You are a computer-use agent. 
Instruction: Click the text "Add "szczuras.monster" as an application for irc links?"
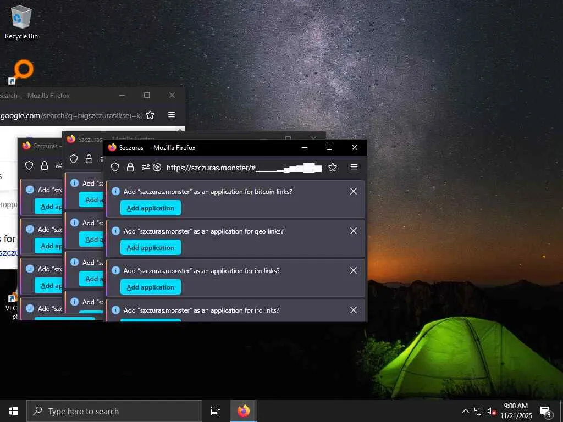[201, 310]
